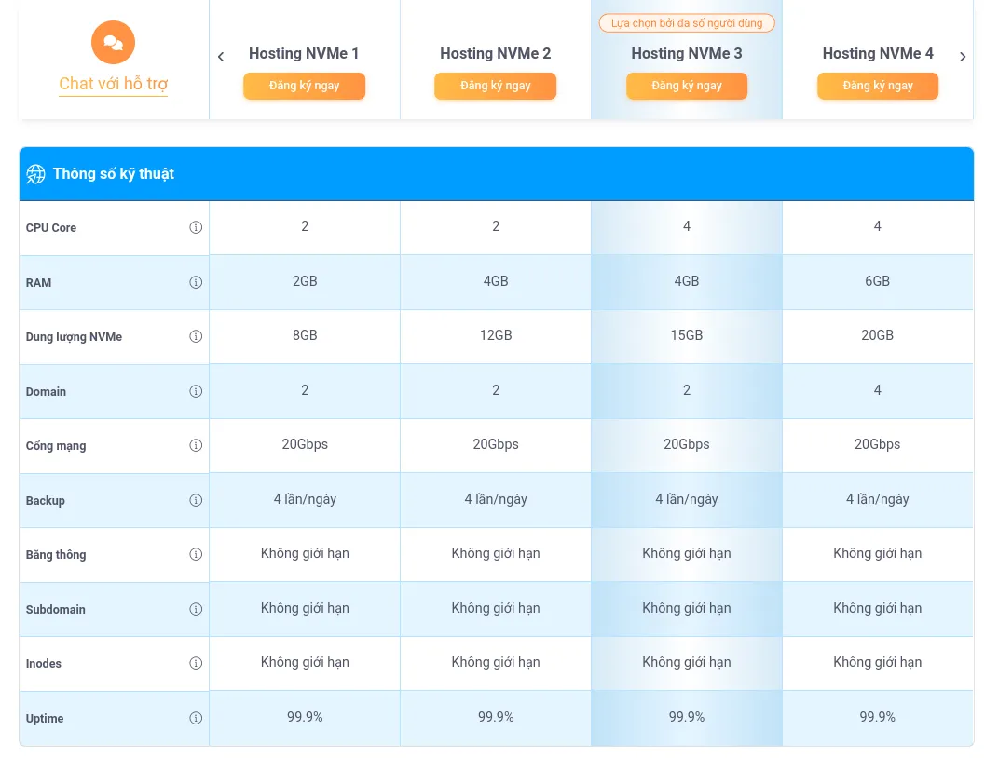This screenshot has height=758, width=985.
Task: Click the Cổng mạng info icon
Action: click(x=196, y=445)
